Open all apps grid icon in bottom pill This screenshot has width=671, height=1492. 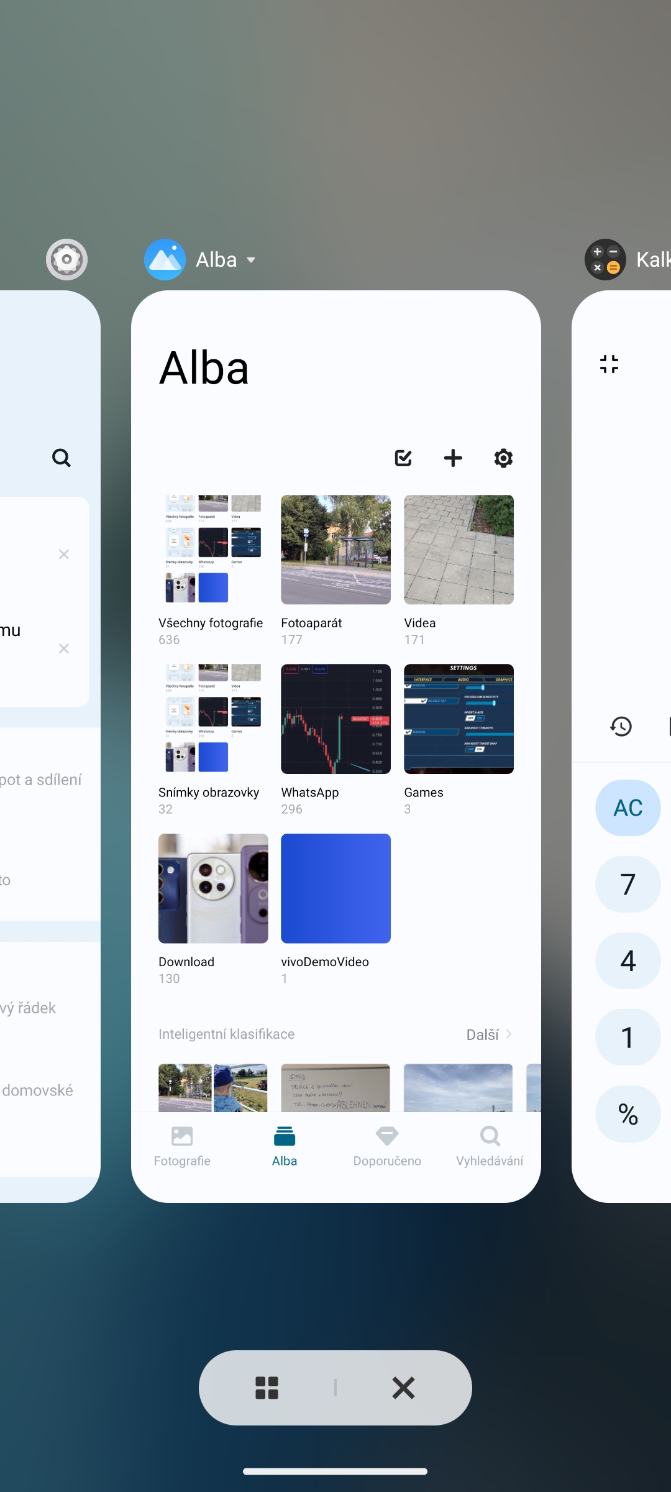tap(267, 1388)
